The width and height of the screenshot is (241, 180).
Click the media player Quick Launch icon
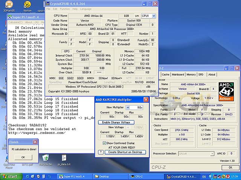[x=38, y=177]
